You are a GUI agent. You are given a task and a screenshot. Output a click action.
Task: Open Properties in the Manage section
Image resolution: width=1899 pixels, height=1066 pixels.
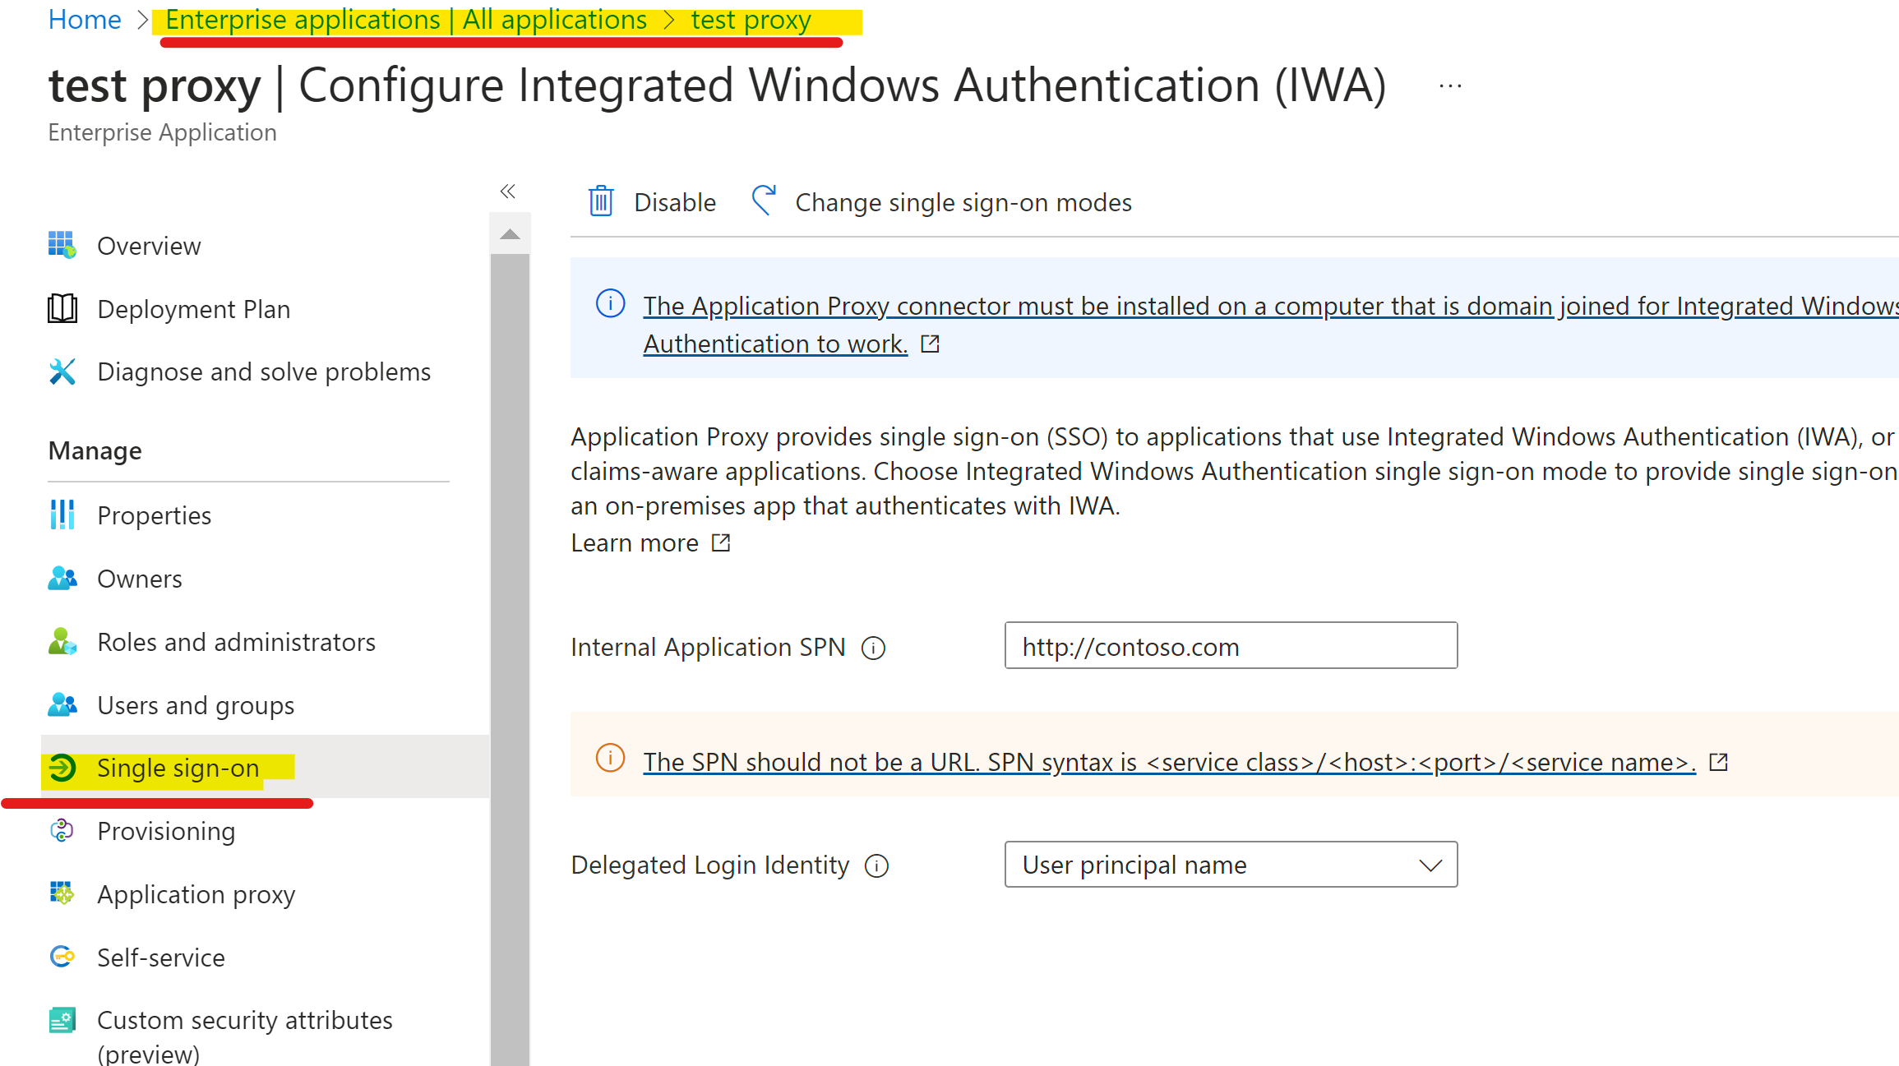coord(154,515)
